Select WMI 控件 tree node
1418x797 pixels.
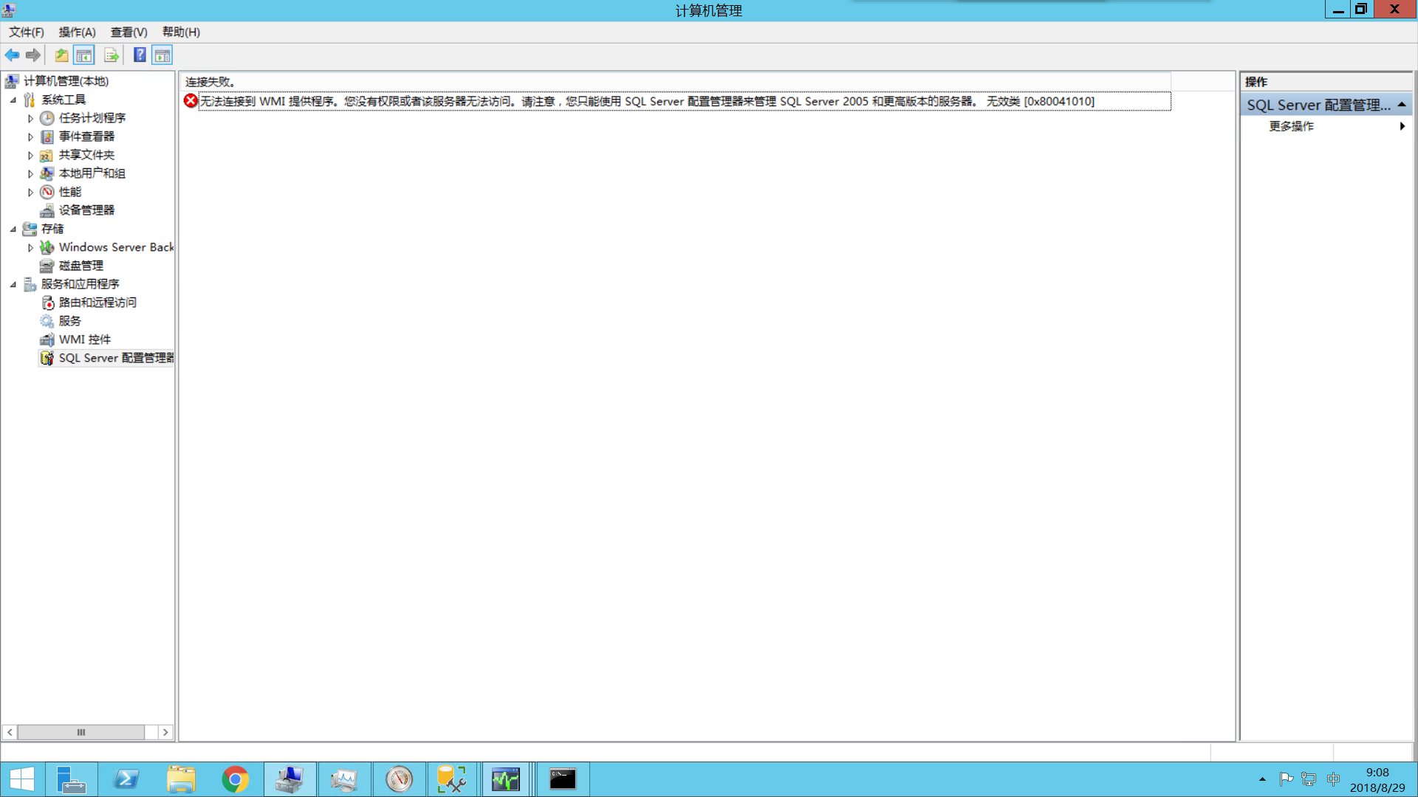(85, 339)
